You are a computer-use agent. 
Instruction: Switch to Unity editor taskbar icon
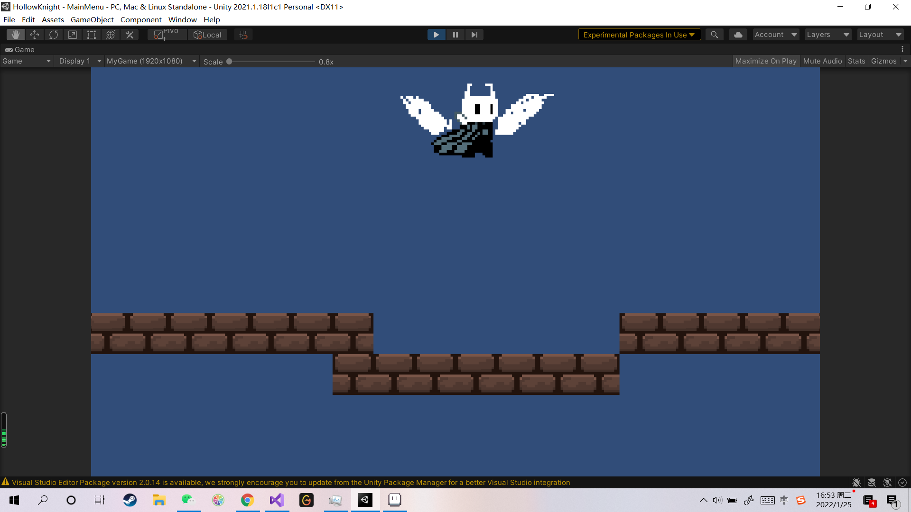pyautogui.click(x=365, y=500)
